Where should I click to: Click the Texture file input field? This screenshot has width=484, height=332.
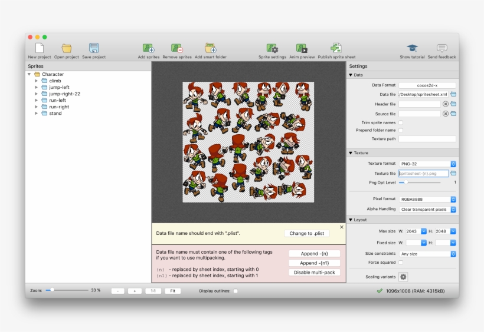424,174
